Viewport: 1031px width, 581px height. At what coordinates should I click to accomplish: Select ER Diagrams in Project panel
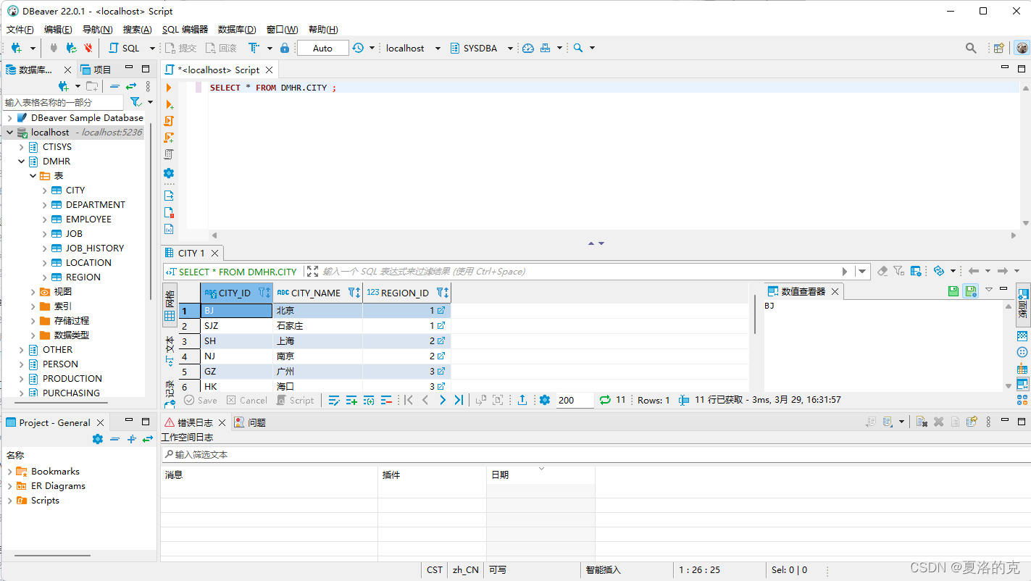click(58, 485)
